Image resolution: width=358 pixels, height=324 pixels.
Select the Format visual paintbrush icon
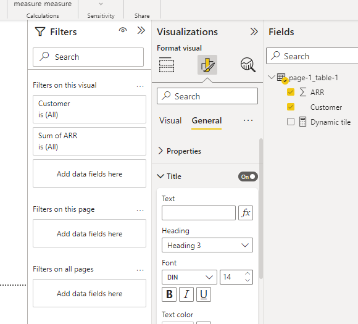207,65
